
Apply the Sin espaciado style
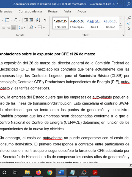(77, 23)
